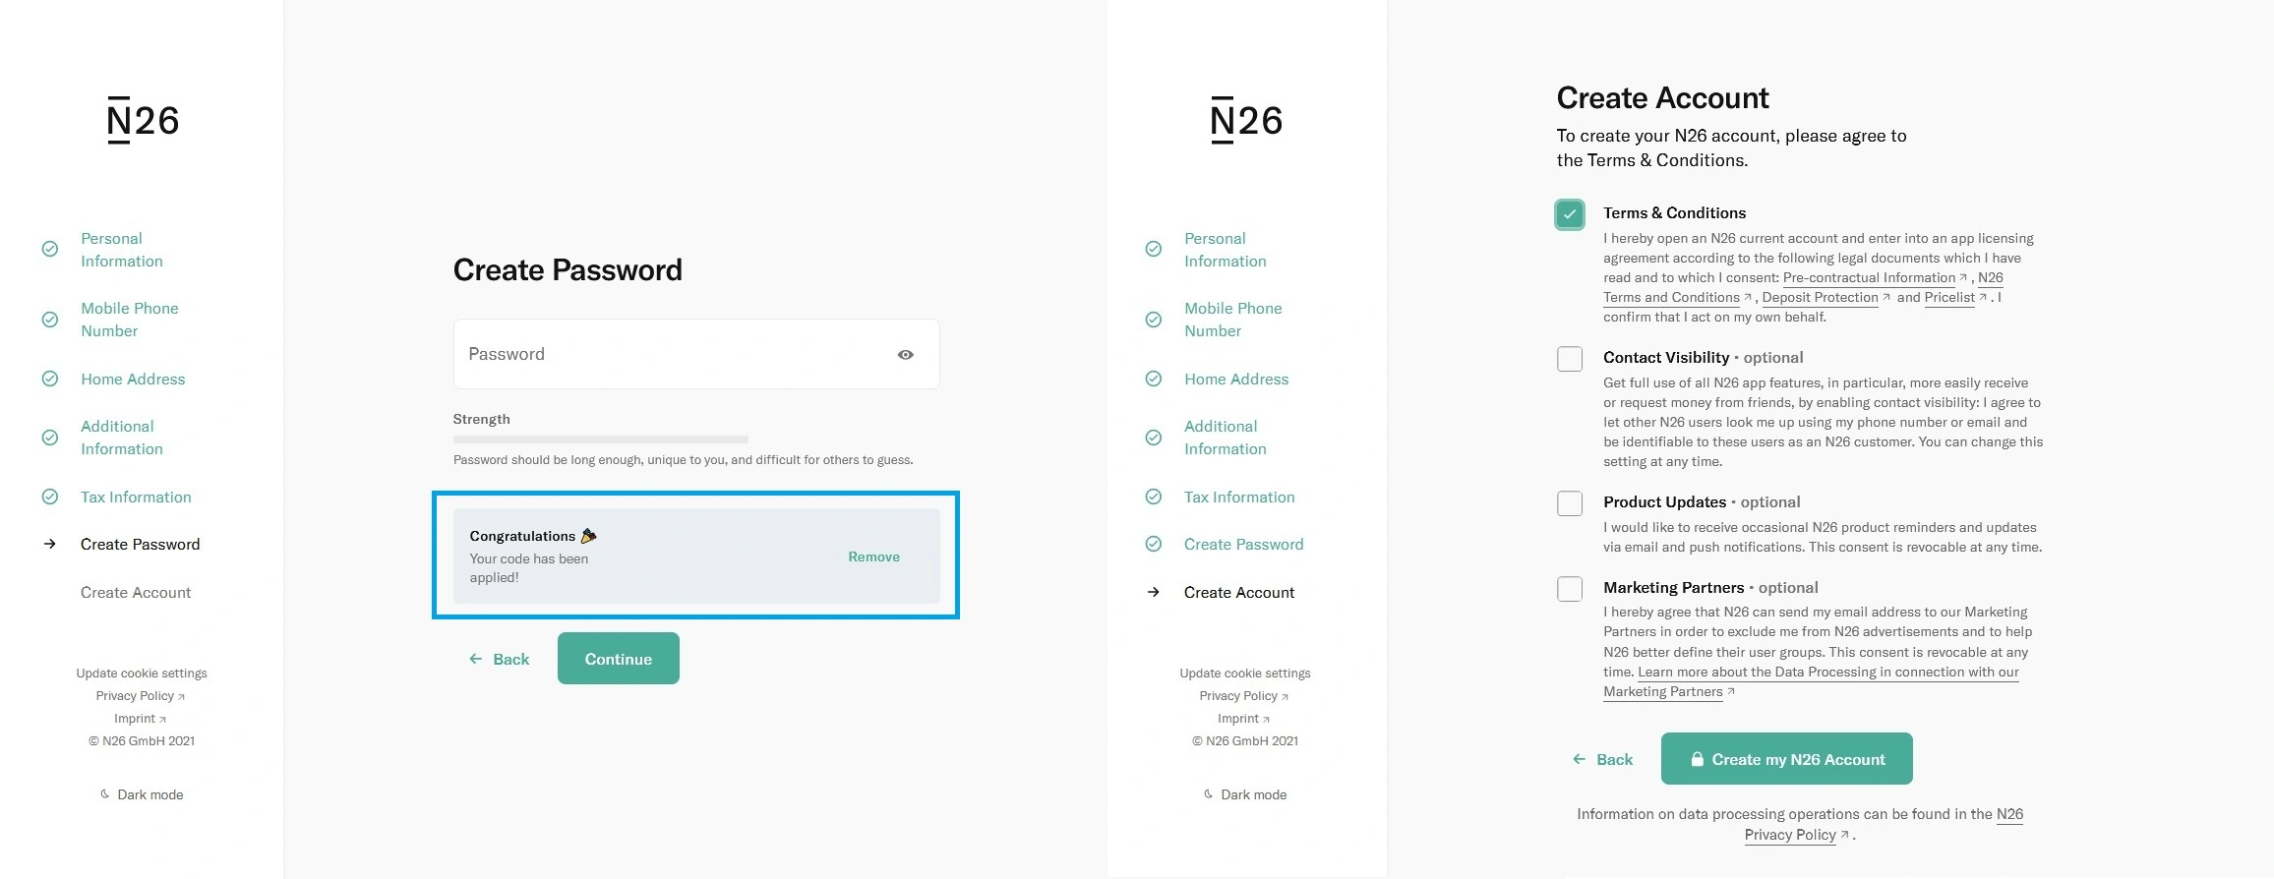Click the password strength bar
The height and width of the screenshot is (879, 2274).
(x=600, y=439)
